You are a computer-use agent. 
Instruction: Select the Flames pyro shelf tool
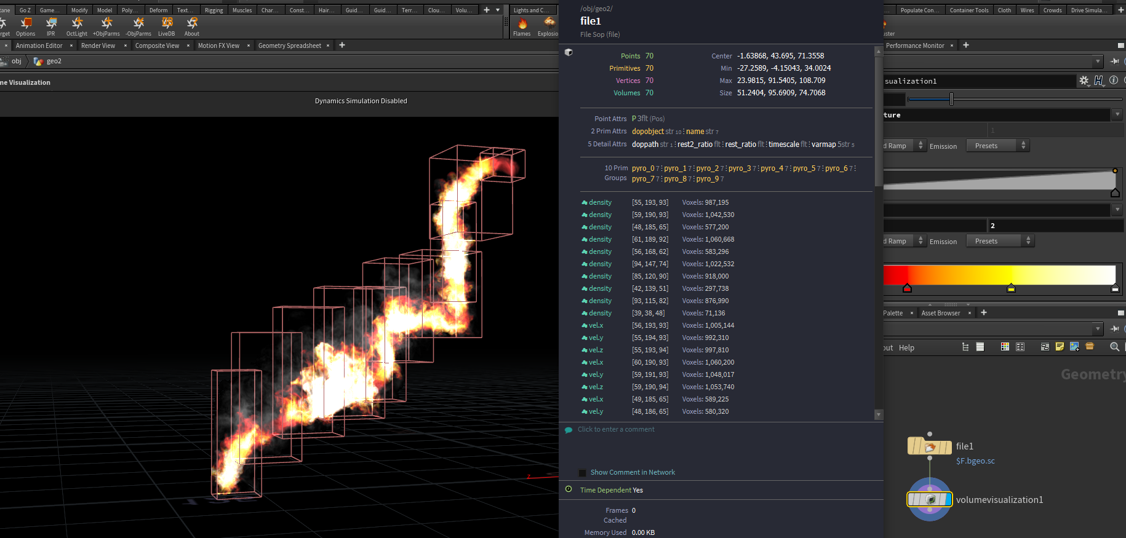pos(522,25)
